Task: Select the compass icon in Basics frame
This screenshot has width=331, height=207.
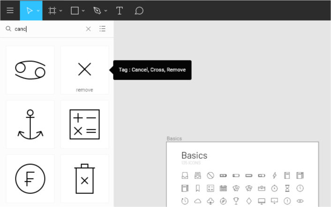Action: point(223,201)
